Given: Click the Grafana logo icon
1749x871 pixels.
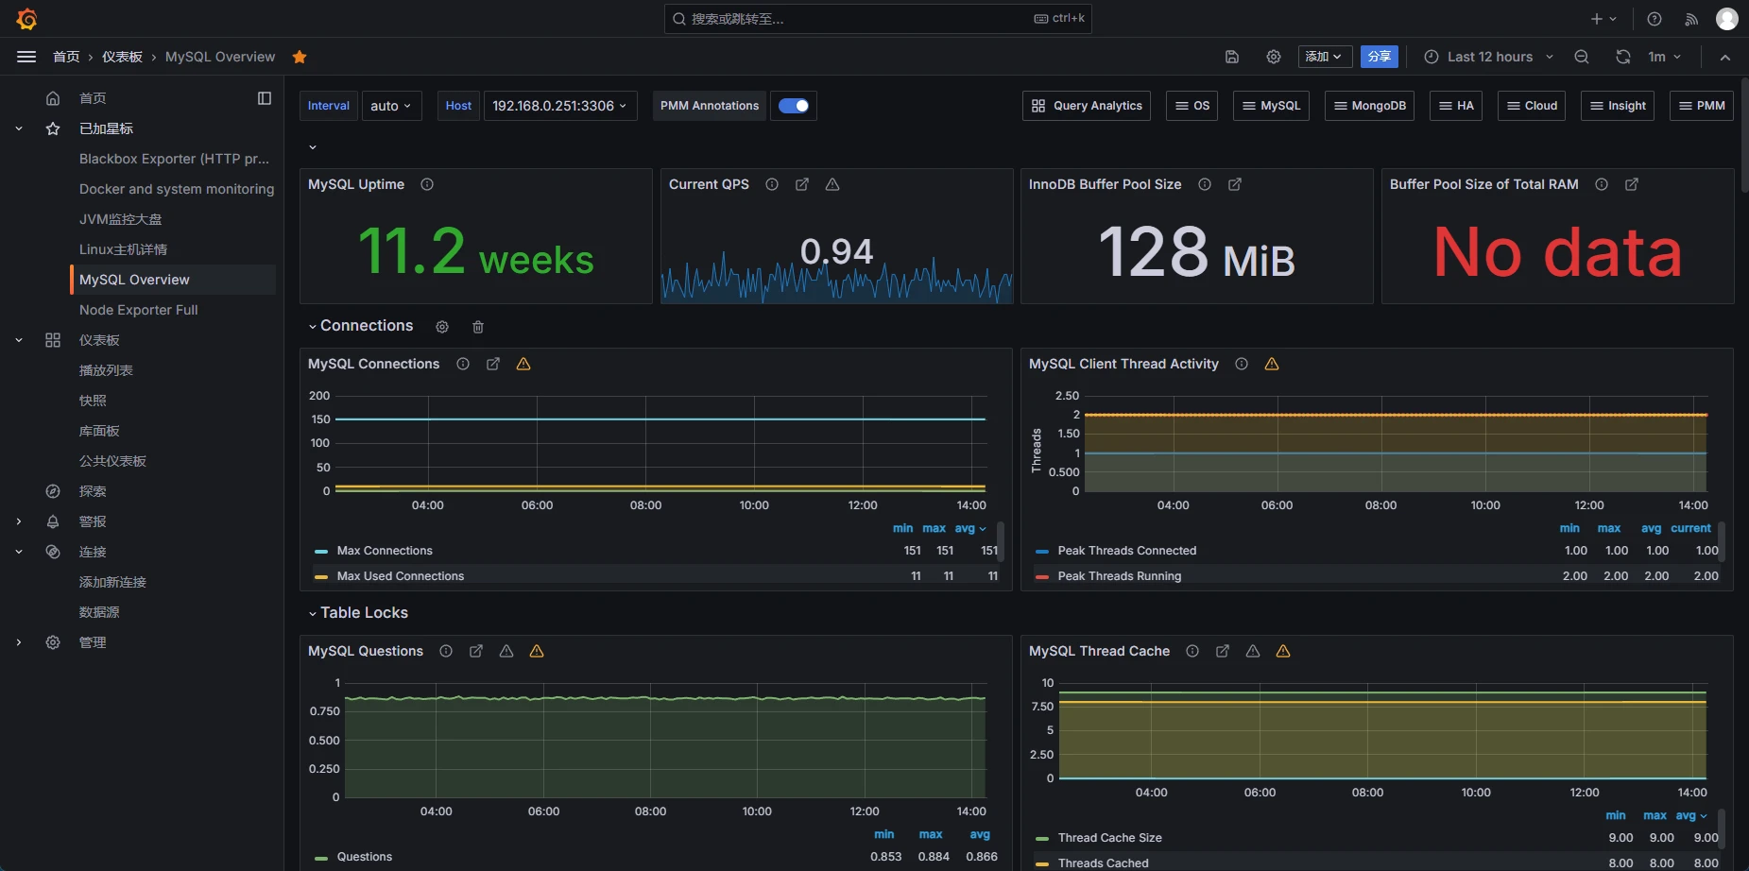Looking at the screenshot, I should [x=26, y=19].
